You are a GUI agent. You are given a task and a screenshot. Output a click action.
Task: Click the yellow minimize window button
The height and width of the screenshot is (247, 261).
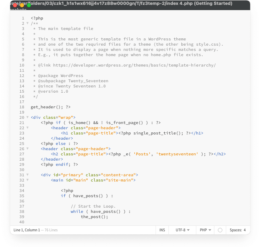click(22, 5)
